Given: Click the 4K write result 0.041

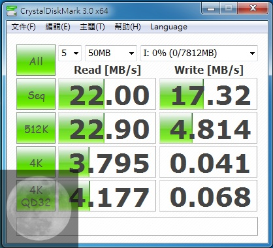Looking at the screenshot, I should point(208,162).
